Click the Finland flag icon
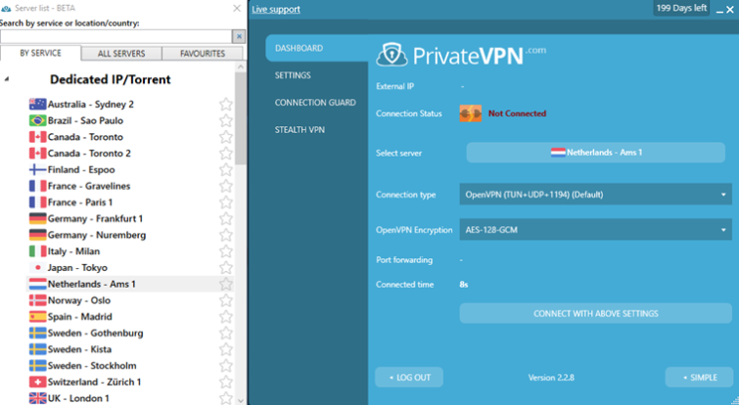 coord(38,169)
